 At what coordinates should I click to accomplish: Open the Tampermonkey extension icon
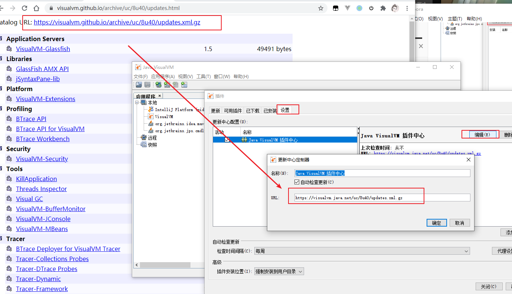[x=336, y=8]
